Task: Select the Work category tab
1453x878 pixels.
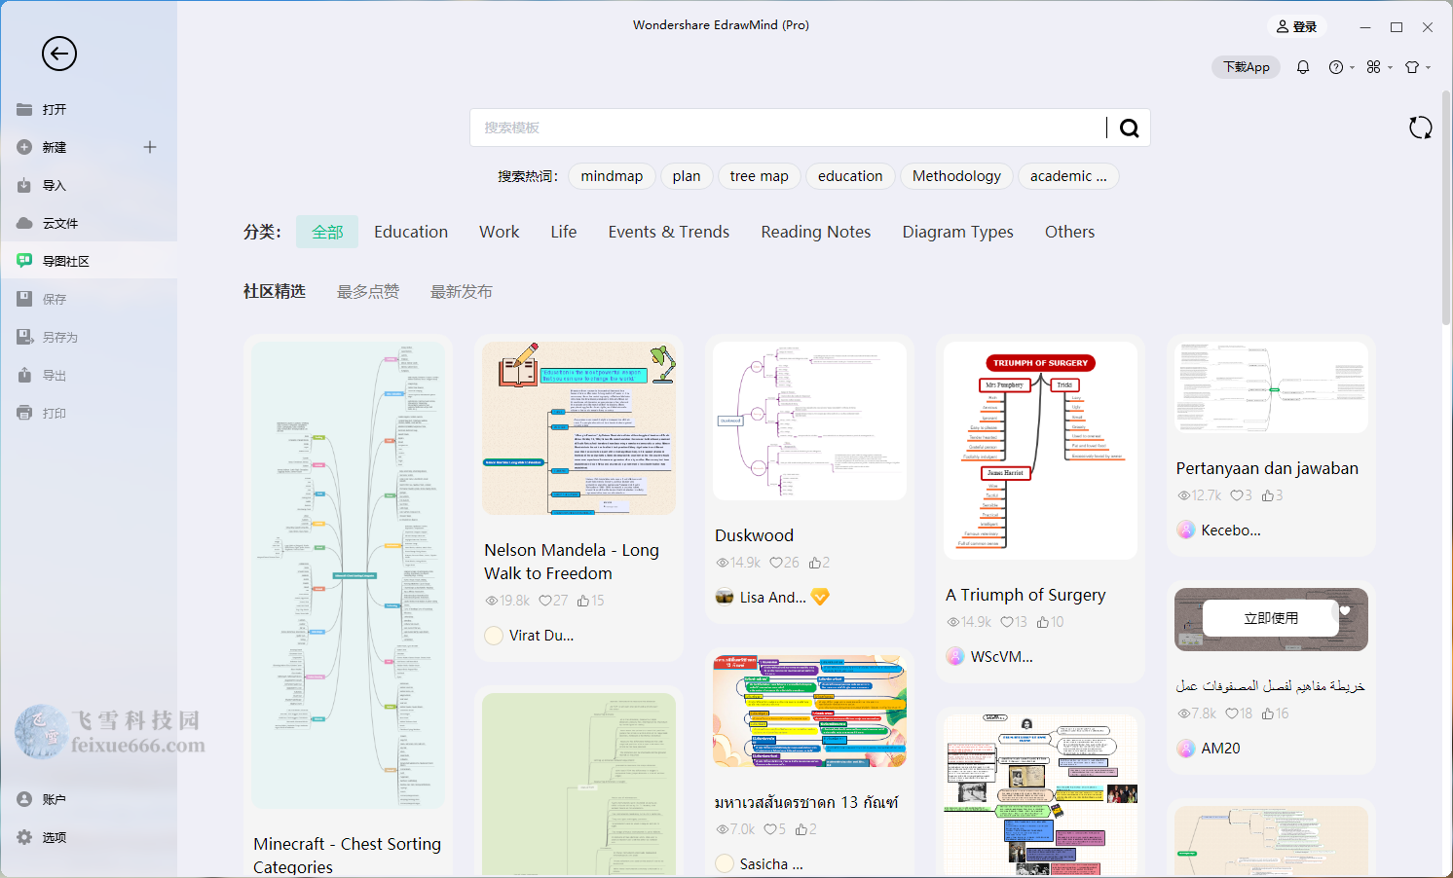Action: pyautogui.click(x=500, y=232)
